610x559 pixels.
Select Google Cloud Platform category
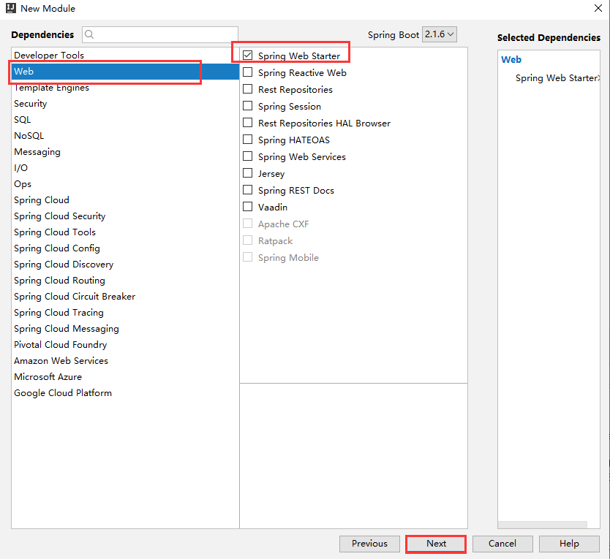pos(125,392)
